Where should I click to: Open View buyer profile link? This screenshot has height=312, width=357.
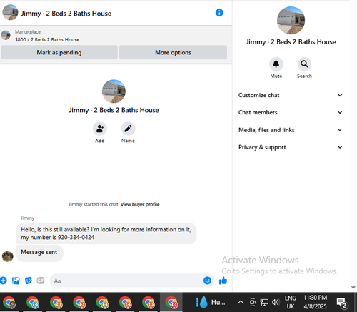pos(140,204)
